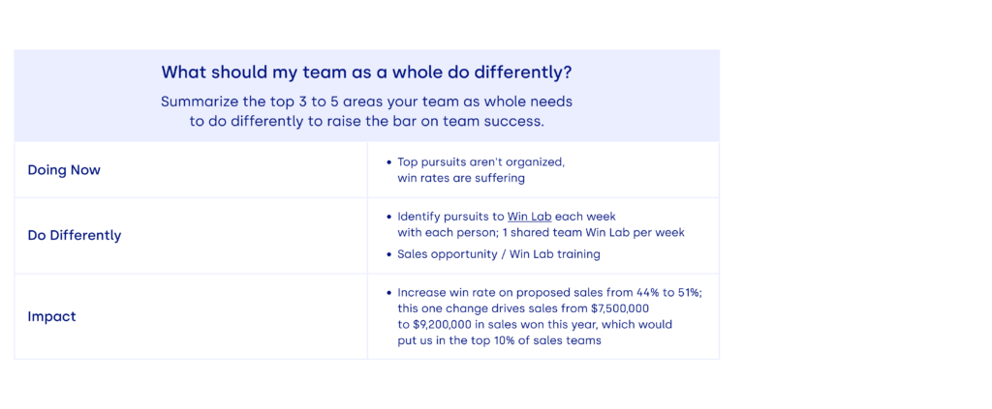Viewport: 992px width, 409px height.
Task: Click the bullet before "Sales opportunity"
Action: point(388,254)
